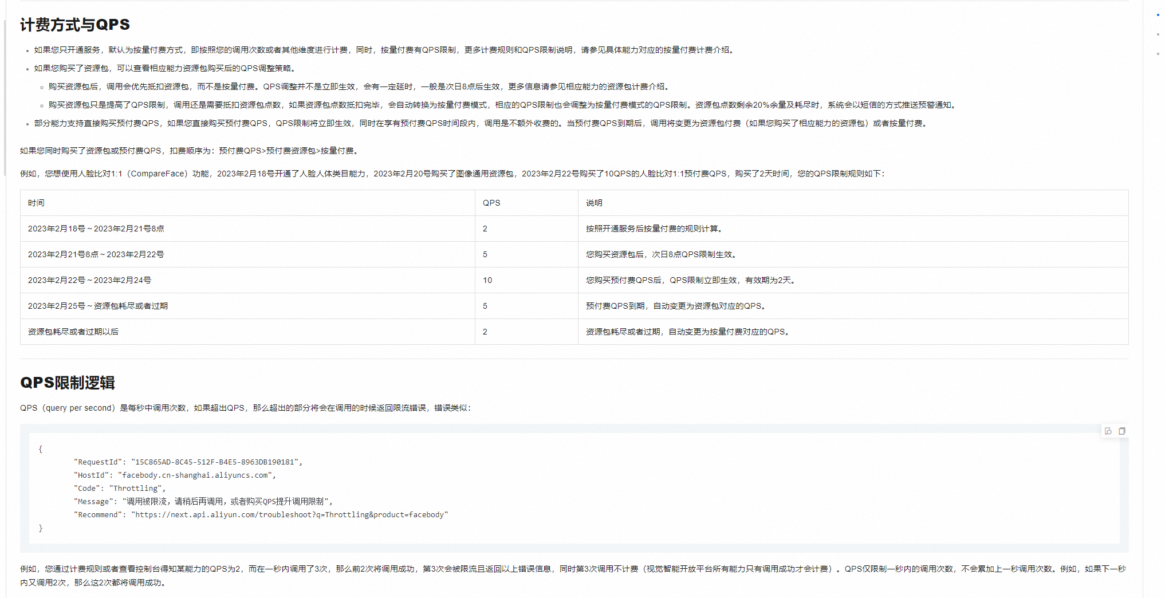The image size is (1165, 598).
Task: Click the "Message" 调用被限流 line in code
Action: tap(203, 502)
